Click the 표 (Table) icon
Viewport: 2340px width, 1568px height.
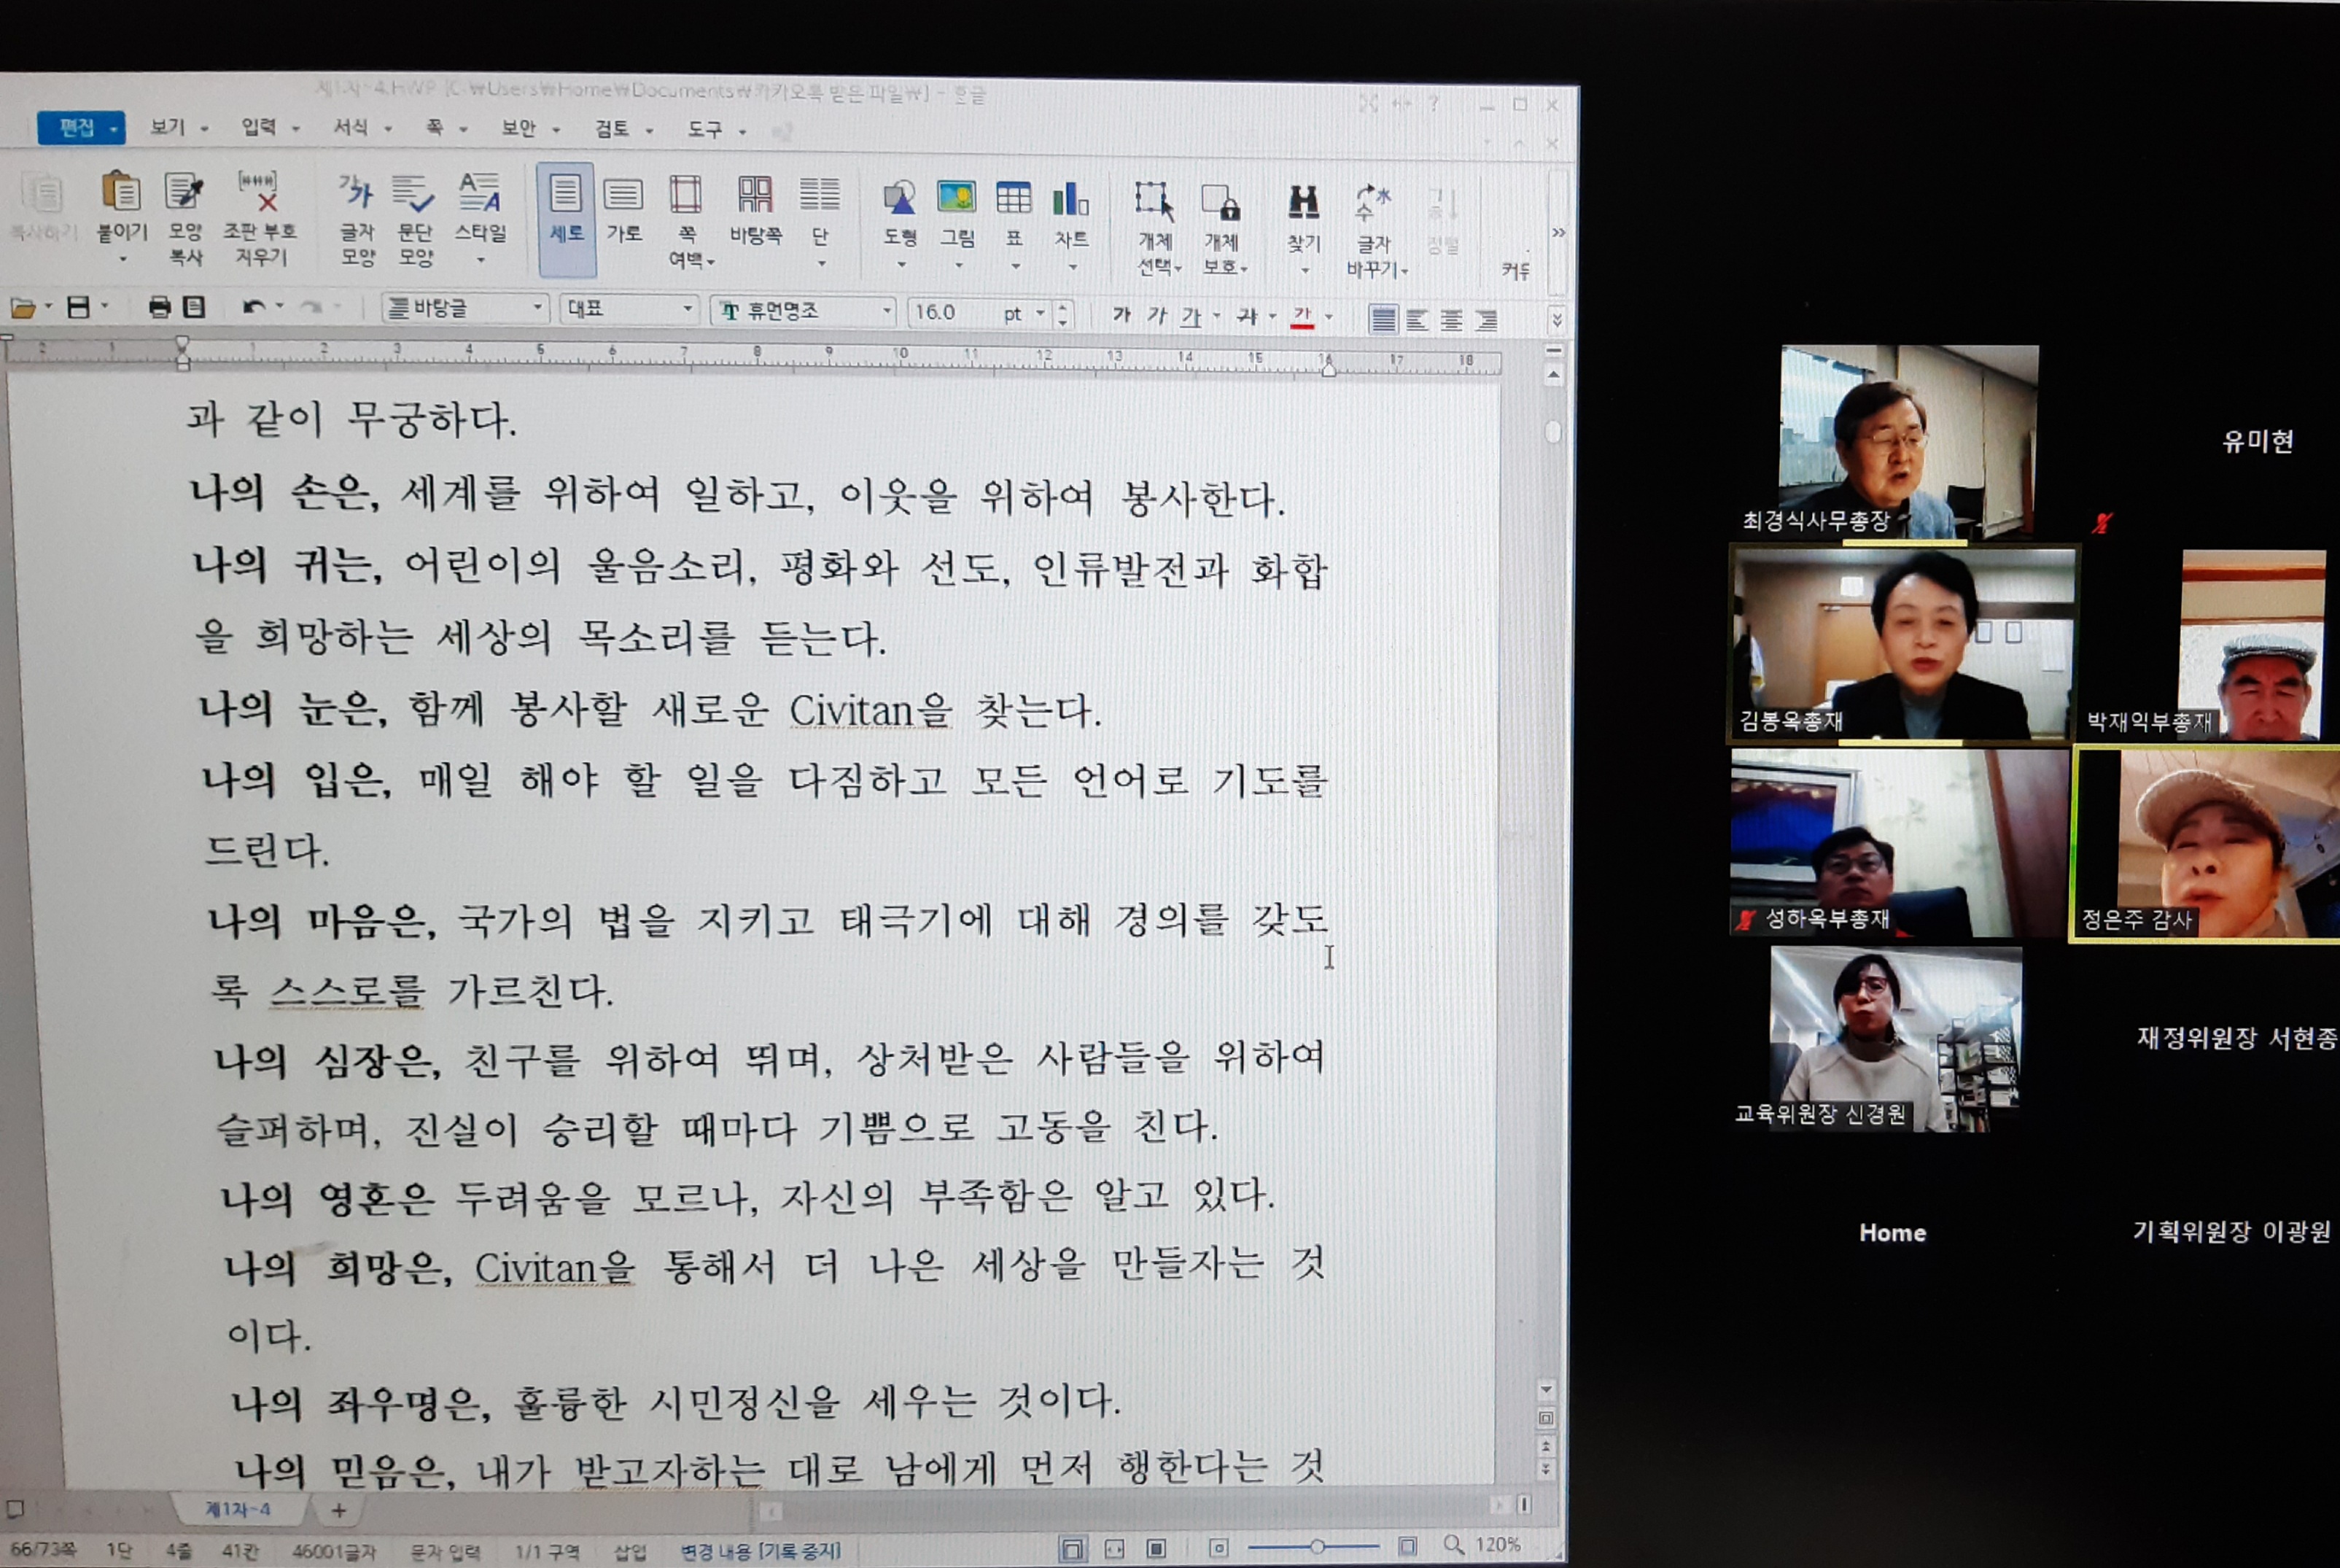coord(1014,198)
